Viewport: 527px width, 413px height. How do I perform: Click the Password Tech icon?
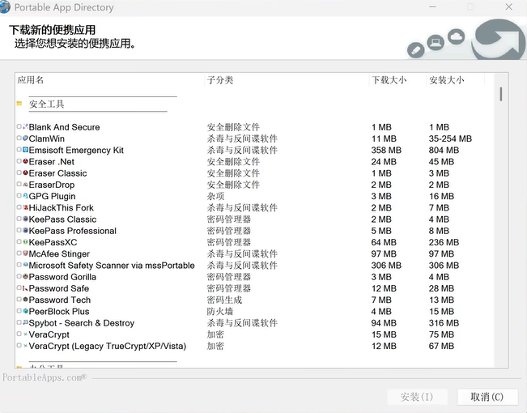[x=25, y=300]
